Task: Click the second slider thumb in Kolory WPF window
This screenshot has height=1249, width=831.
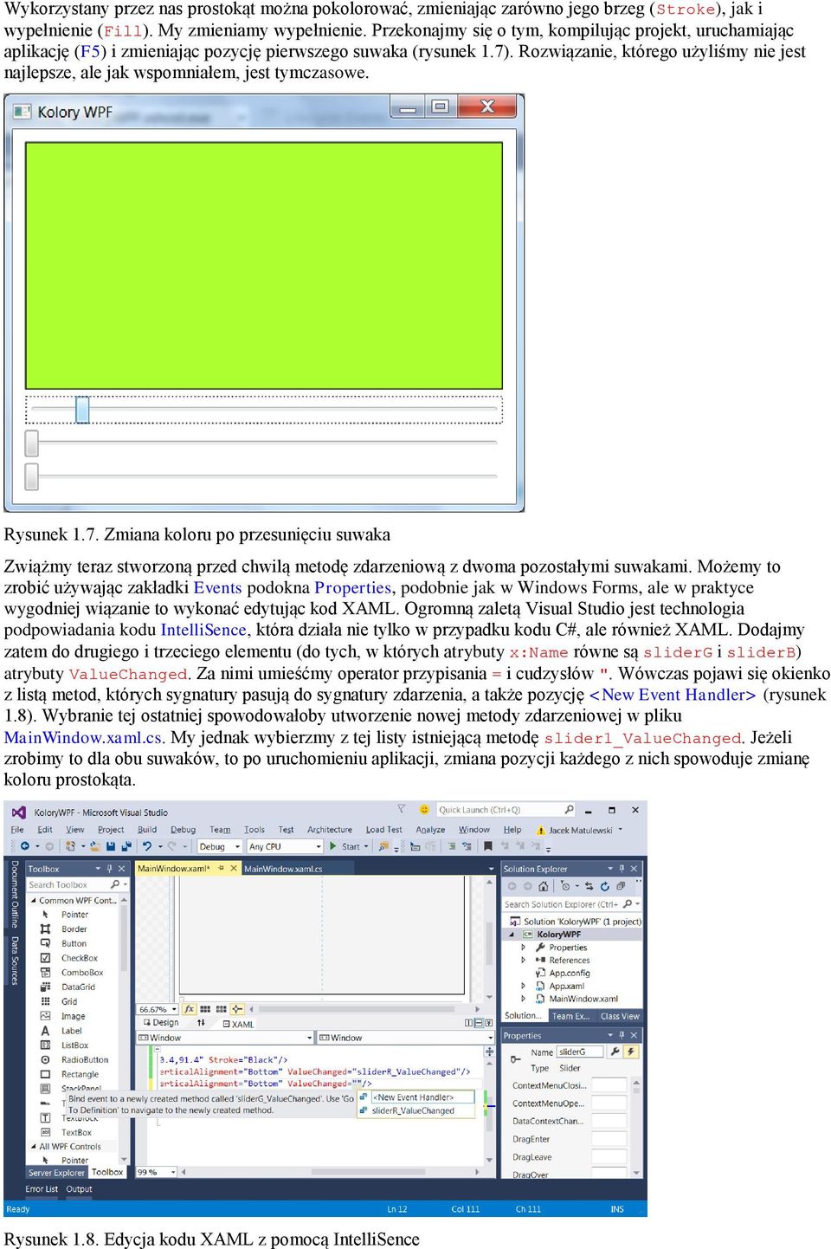Action: [x=32, y=443]
